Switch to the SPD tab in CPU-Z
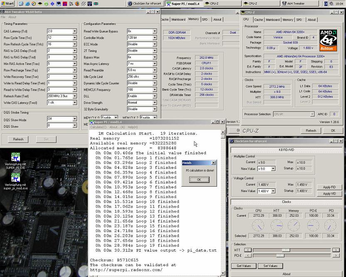 (299, 20)
